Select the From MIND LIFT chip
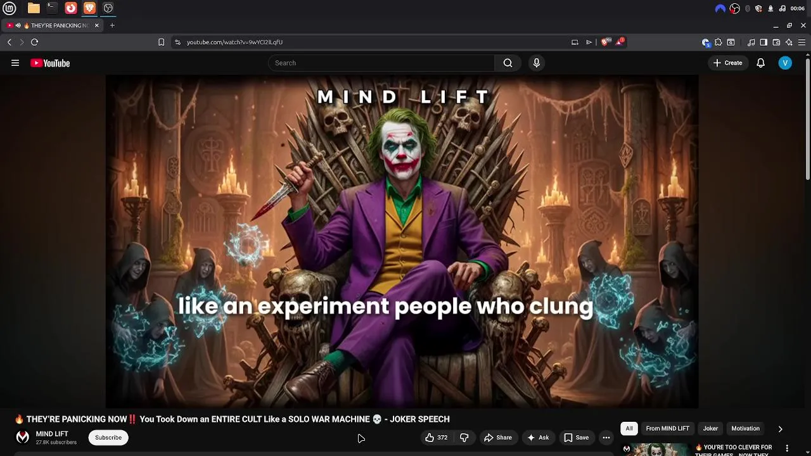 (x=667, y=429)
